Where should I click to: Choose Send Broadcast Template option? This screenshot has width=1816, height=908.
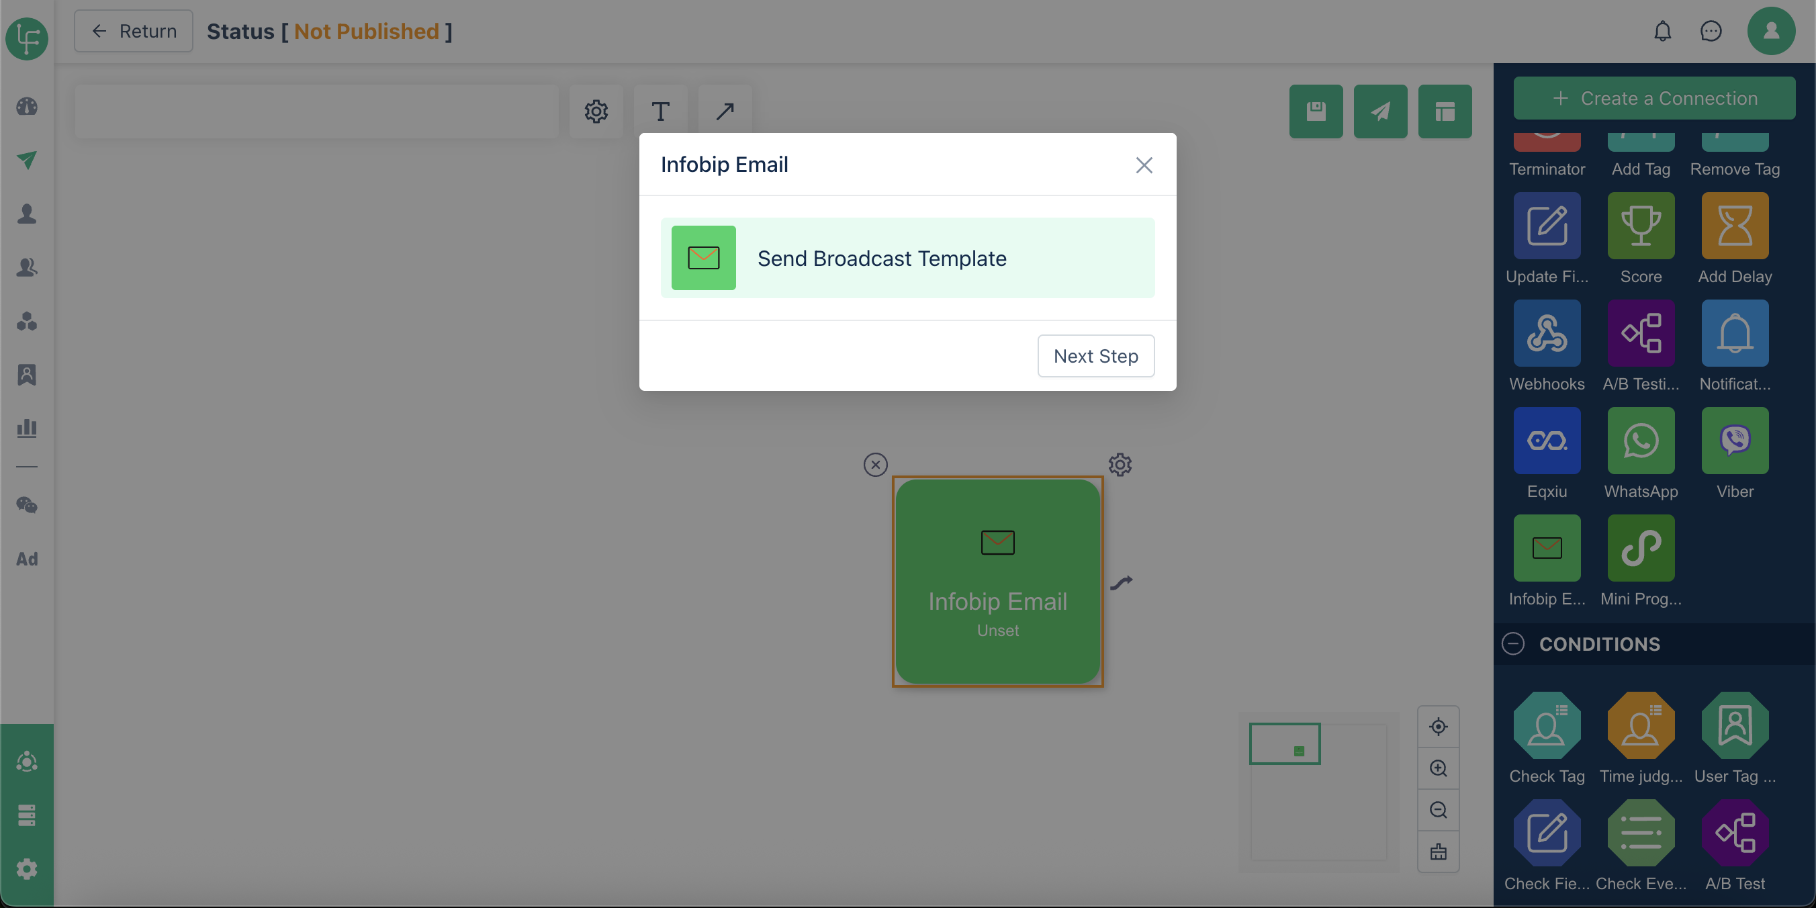tap(907, 258)
